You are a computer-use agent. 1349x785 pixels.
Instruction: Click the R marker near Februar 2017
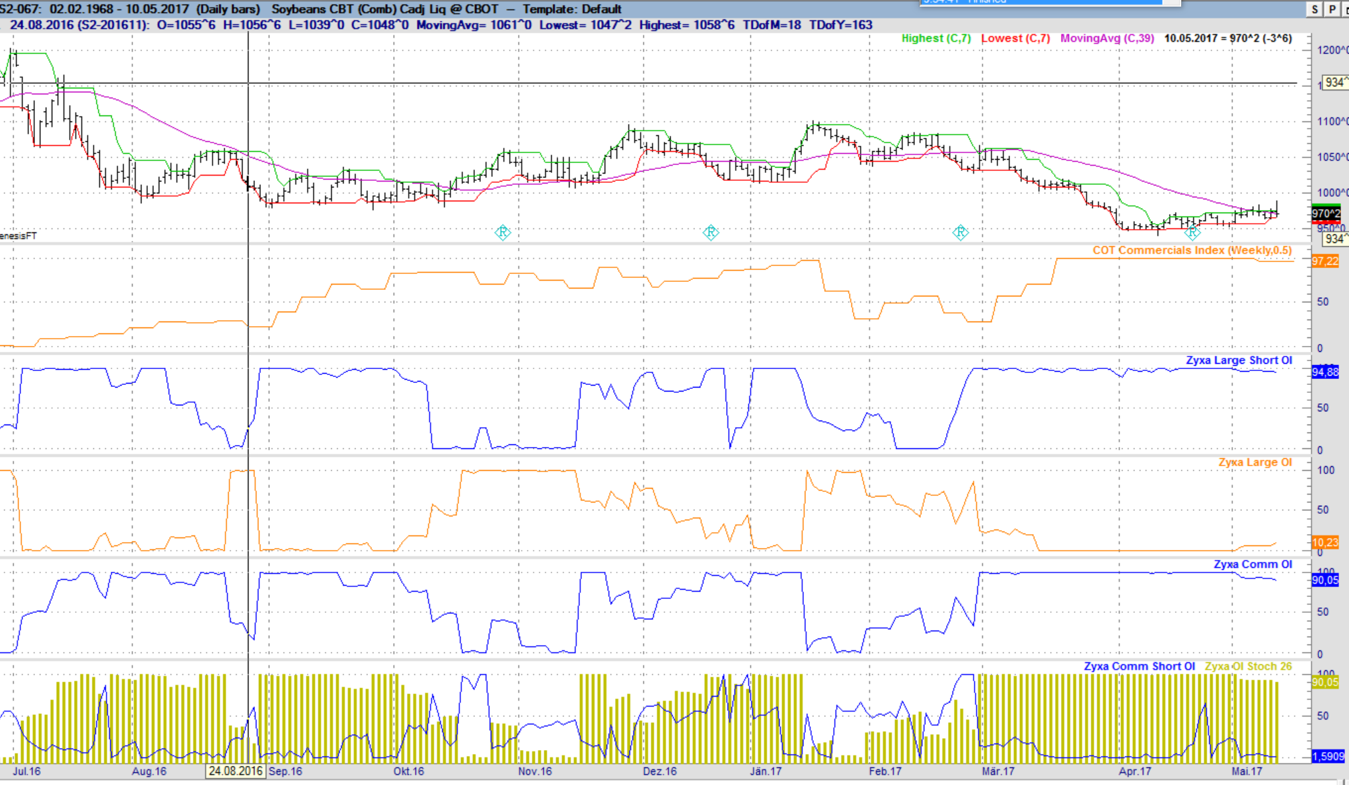961,232
